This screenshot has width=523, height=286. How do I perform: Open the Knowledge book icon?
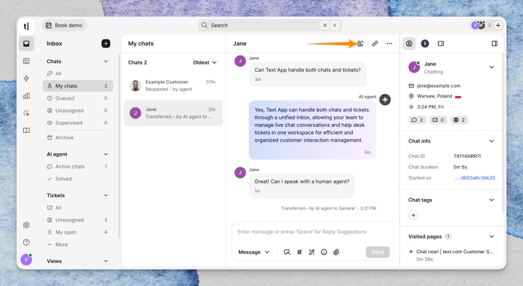coord(26,130)
